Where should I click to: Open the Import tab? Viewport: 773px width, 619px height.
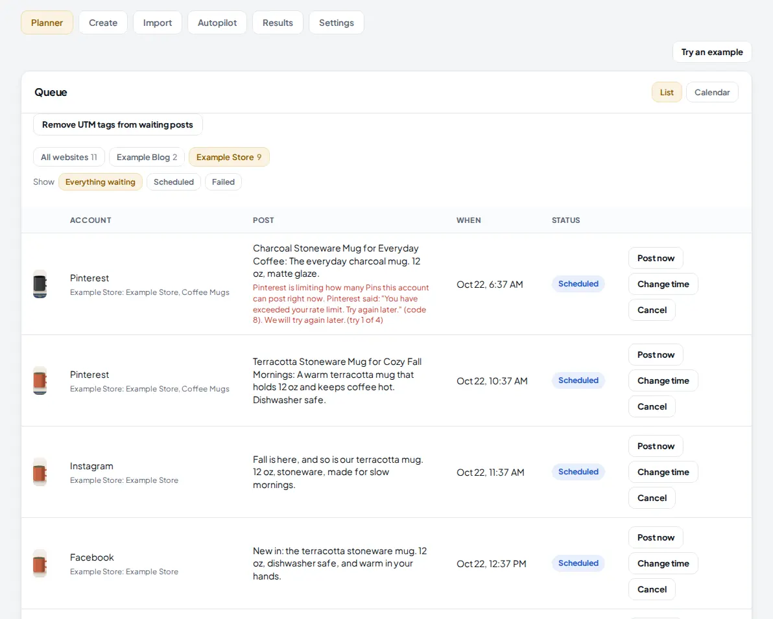coord(158,23)
